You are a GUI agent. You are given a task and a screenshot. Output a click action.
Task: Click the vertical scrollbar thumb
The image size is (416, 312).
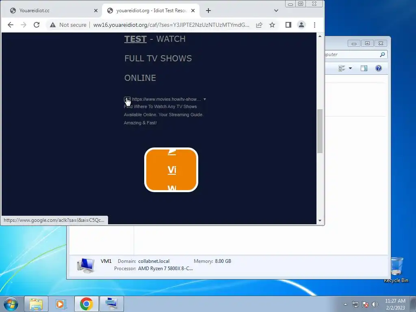(320, 131)
